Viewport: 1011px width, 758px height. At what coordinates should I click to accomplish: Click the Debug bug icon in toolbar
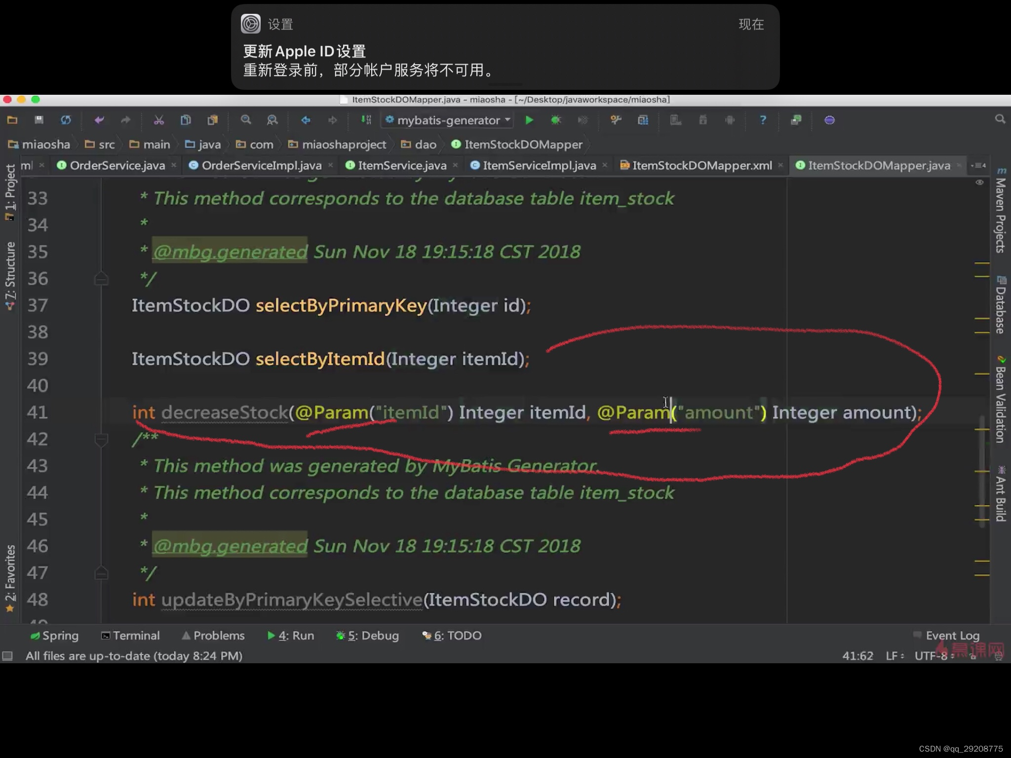[556, 120]
